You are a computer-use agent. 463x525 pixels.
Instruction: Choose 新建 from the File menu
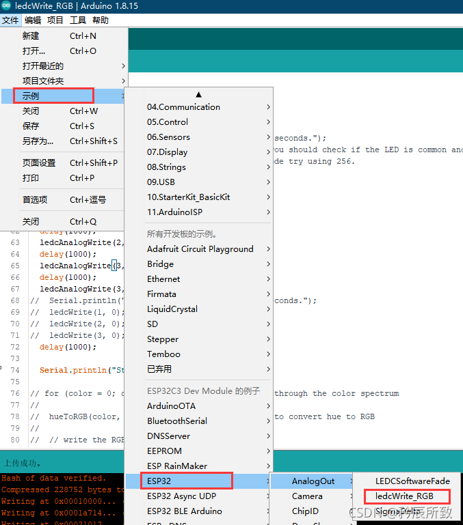[64, 36]
